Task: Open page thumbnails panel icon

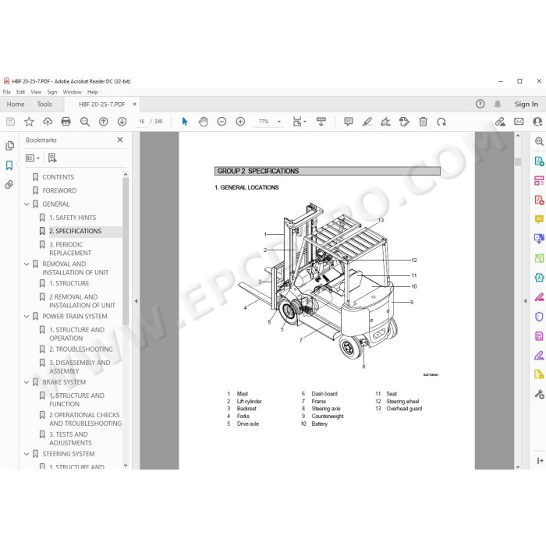Action: click(x=9, y=146)
